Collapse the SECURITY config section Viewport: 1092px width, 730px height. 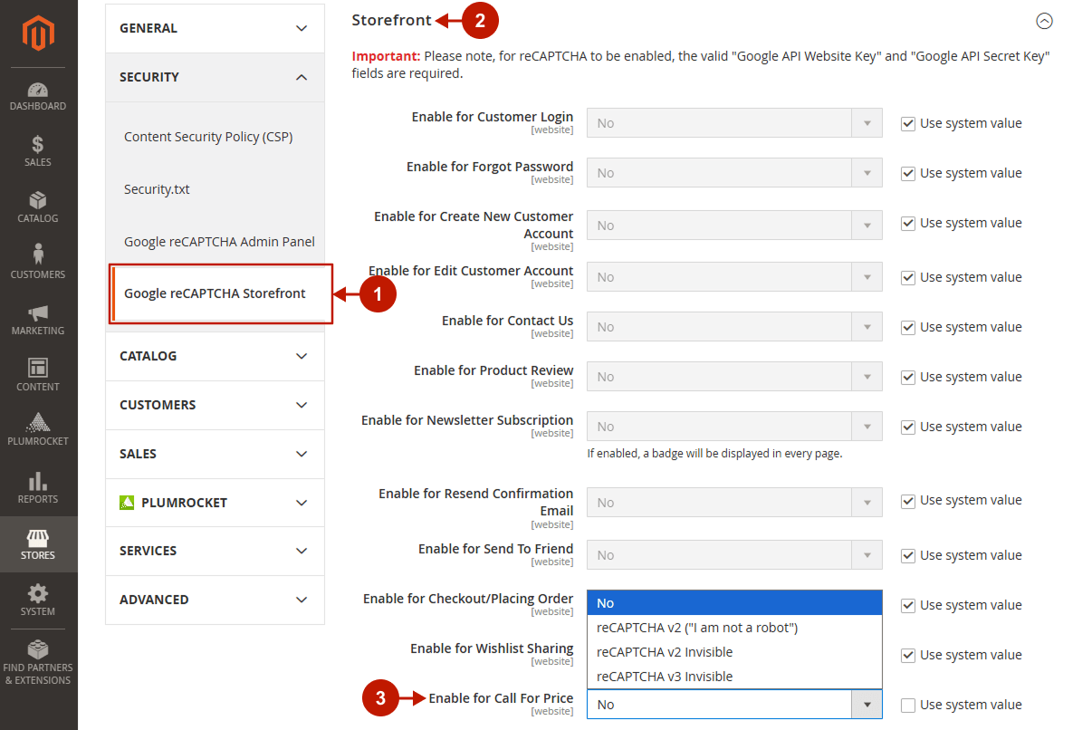[215, 77]
